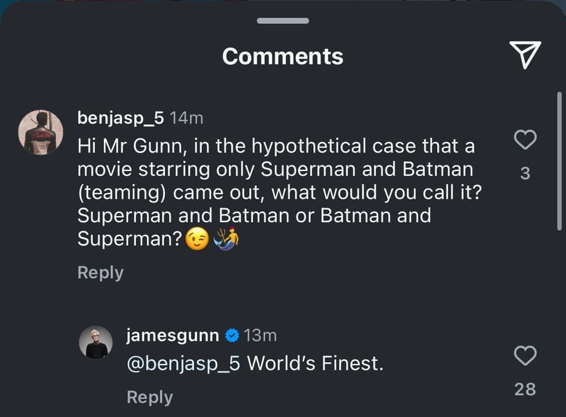This screenshot has width=566, height=417.
Task: Tap the winking face emoji
Action: click(x=197, y=239)
